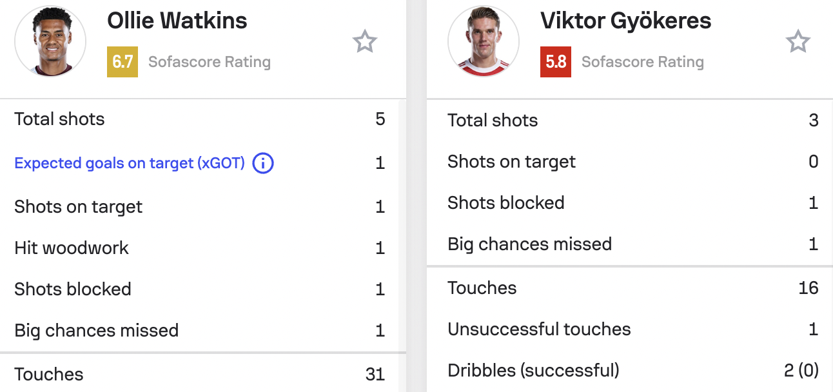Click Viktor Gyökeres' profile photo
The image size is (833, 392).
pos(484,42)
